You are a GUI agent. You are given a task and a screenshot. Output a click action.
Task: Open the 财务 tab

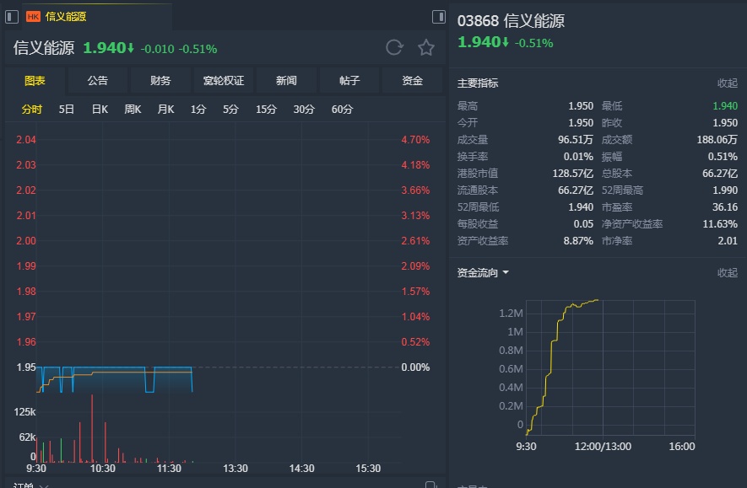click(x=160, y=80)
